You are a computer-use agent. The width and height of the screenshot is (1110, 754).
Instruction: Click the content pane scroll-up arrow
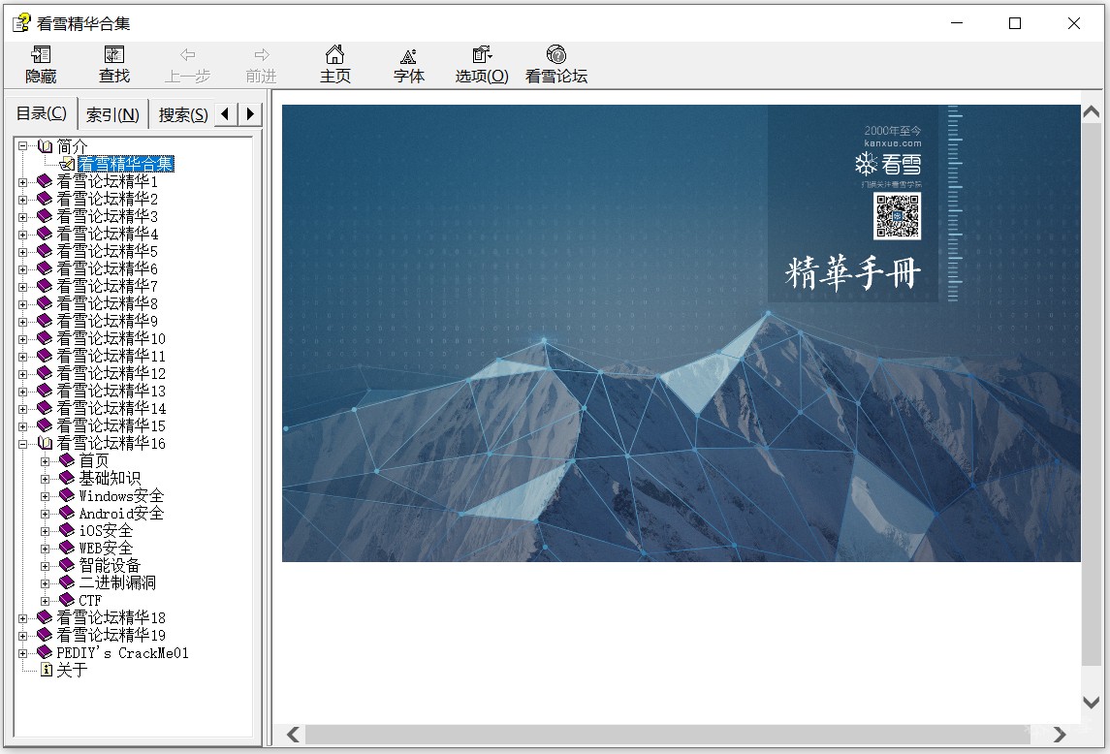1091,111
